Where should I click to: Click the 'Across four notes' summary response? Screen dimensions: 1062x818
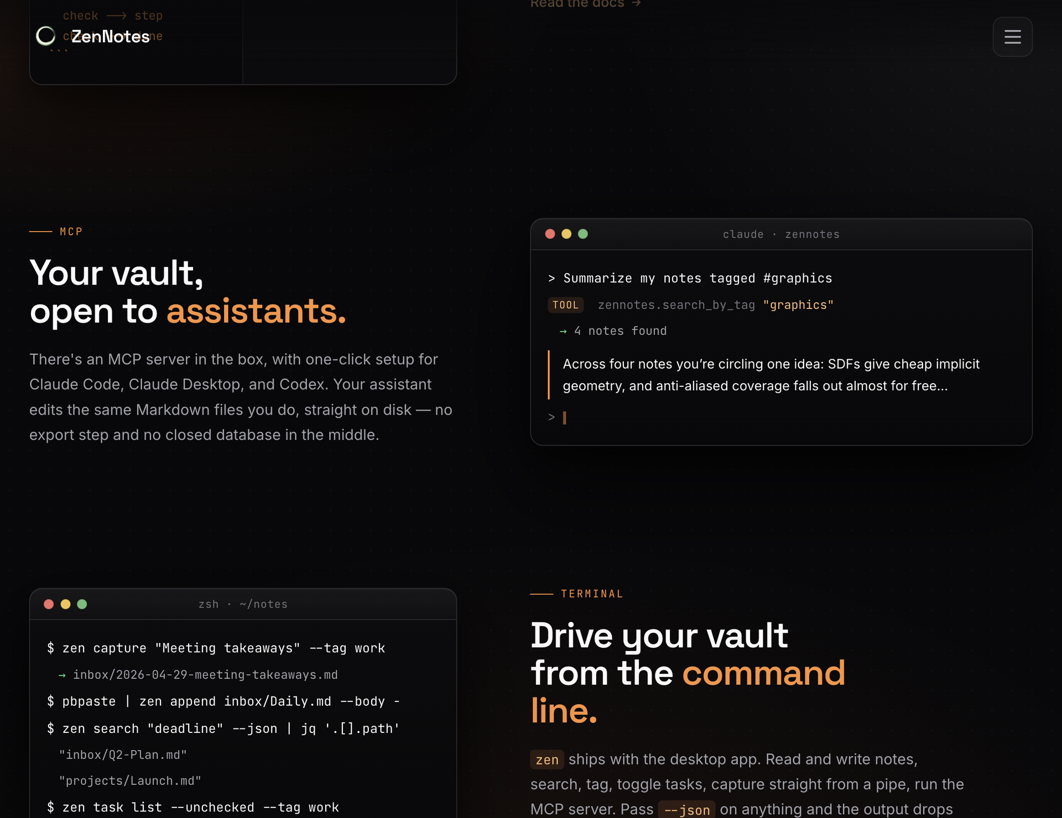click(771, 375)
